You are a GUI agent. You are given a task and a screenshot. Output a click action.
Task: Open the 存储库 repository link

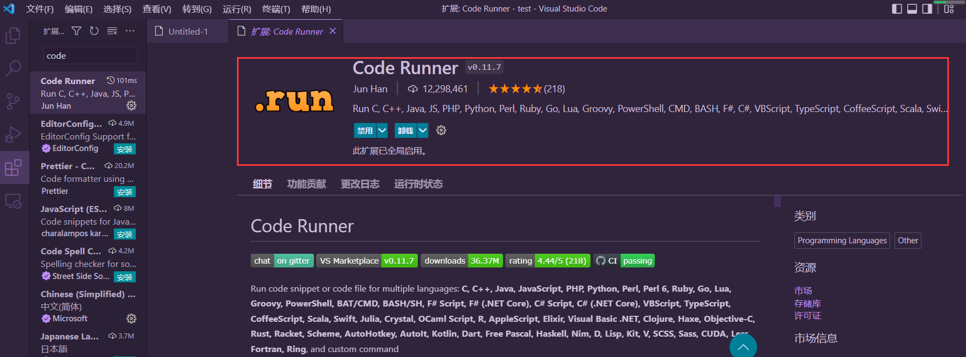click(807, 303)
